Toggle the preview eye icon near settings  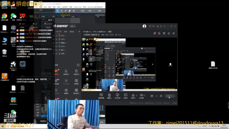point(157,96)
